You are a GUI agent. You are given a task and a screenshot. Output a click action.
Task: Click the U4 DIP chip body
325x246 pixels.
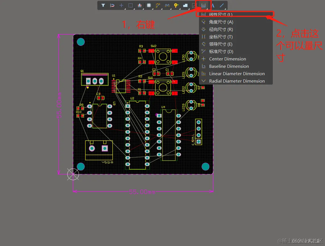pos(169,135)
